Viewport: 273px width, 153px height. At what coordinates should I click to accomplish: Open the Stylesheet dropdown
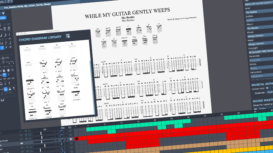pos(270,92)
